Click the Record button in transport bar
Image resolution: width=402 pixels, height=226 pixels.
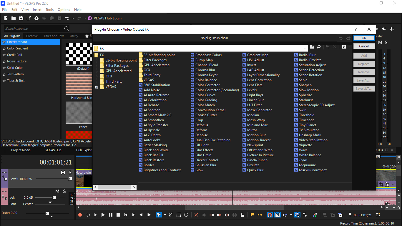80,215
